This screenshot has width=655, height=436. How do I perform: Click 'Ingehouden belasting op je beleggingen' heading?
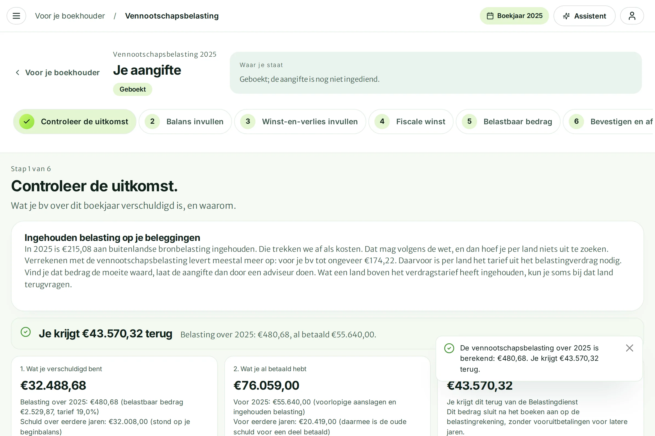click(112, 237)
